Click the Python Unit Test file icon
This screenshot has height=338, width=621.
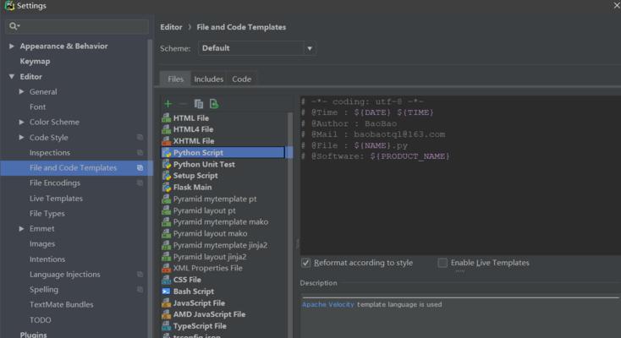(x=167, y=164)
